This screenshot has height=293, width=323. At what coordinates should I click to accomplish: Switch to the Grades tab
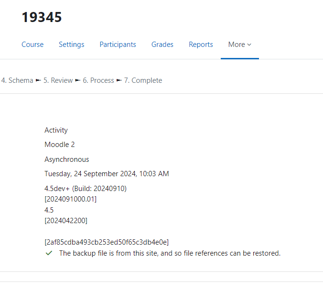click(x=162, y=45)
